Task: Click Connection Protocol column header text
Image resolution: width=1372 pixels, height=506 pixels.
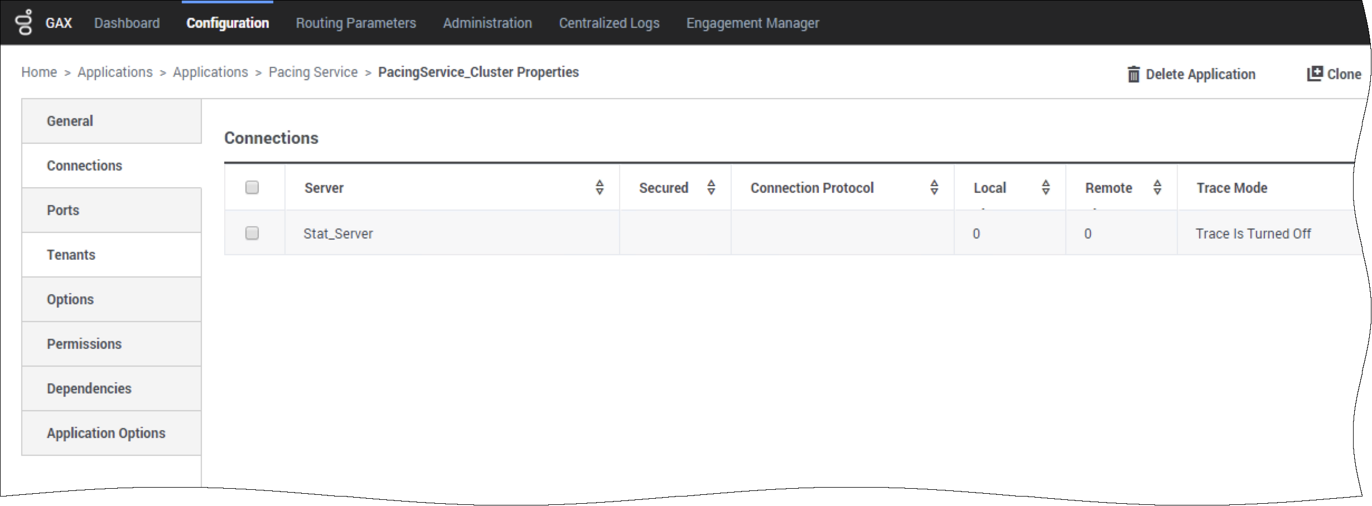Action: click(812, 188)
